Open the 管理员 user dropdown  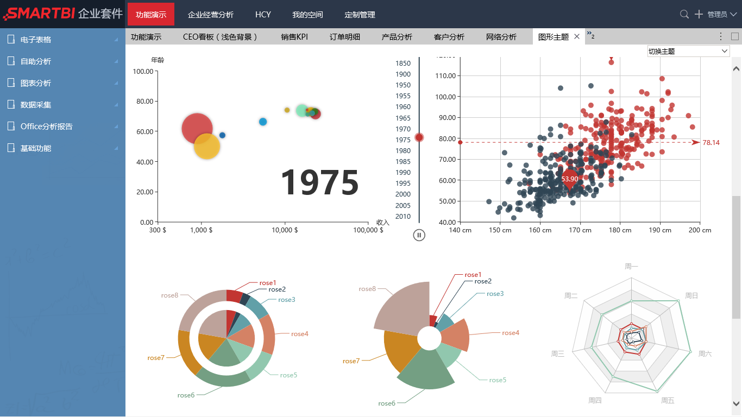point(721,15)
